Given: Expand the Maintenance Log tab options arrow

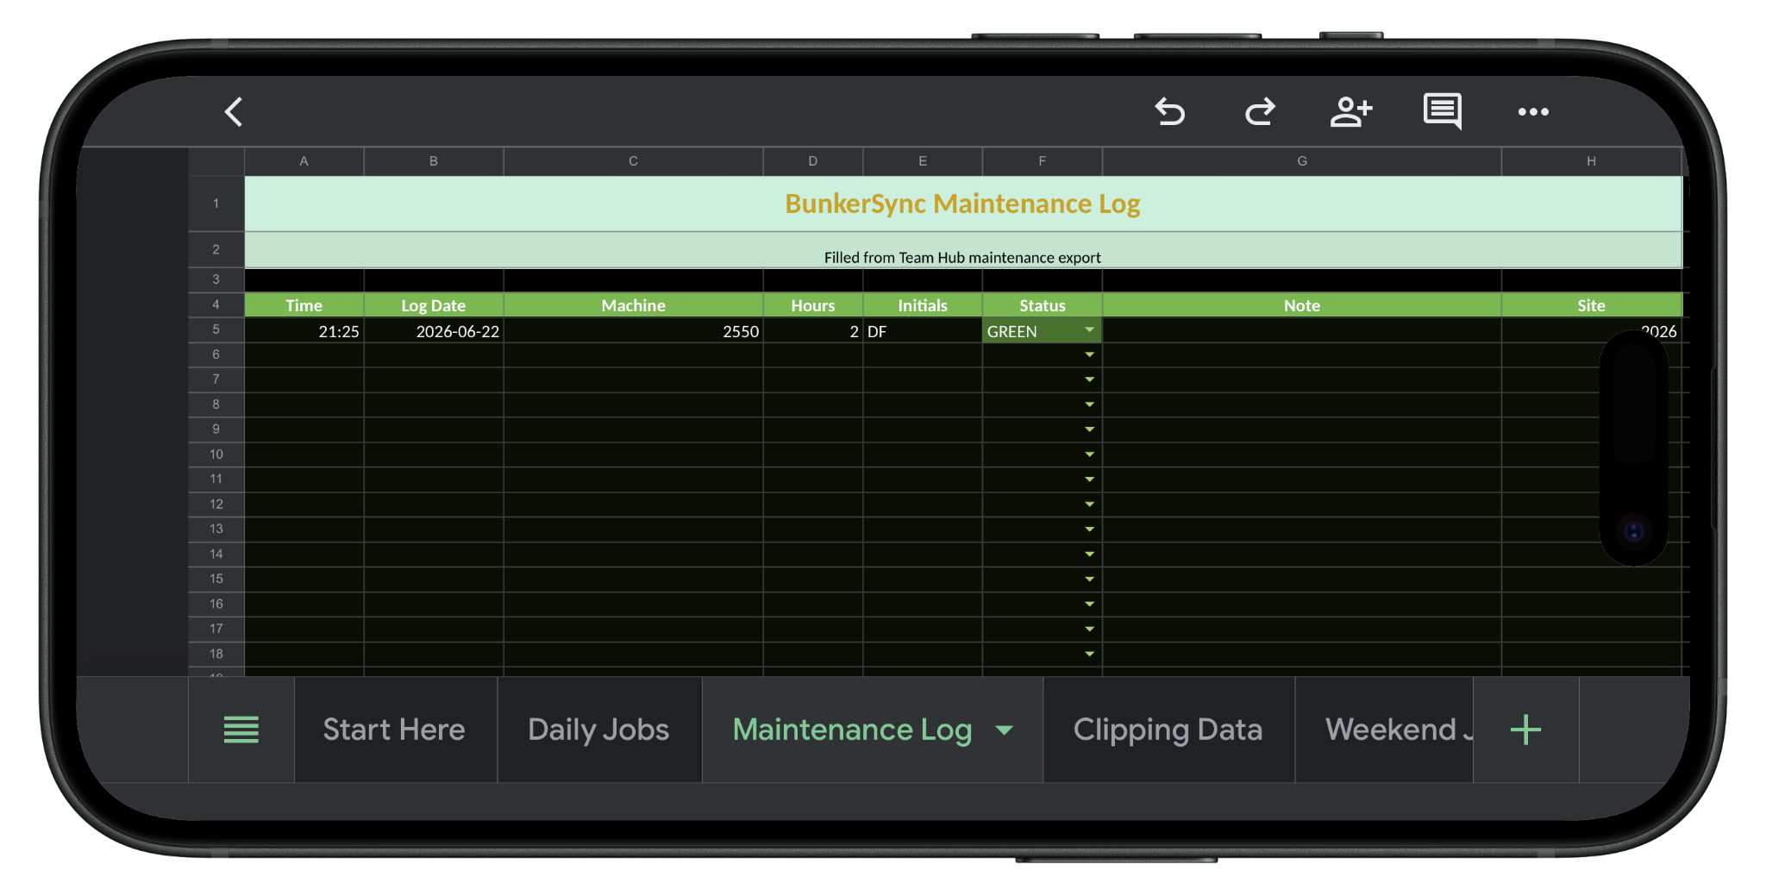Looking at the screenshot, I should coord(1005,730).
